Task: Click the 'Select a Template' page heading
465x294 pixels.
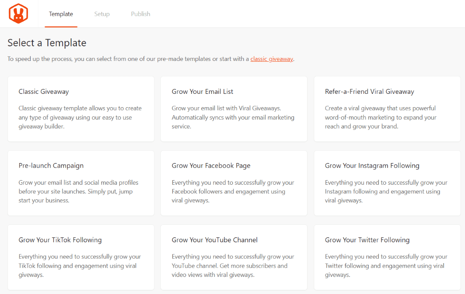Action: point(47,43)
